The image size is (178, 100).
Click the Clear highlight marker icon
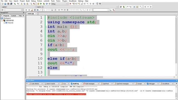(32, 10)
